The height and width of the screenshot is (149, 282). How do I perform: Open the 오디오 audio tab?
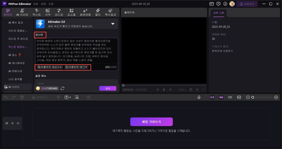pyautogui.click(x=59, y=13)
